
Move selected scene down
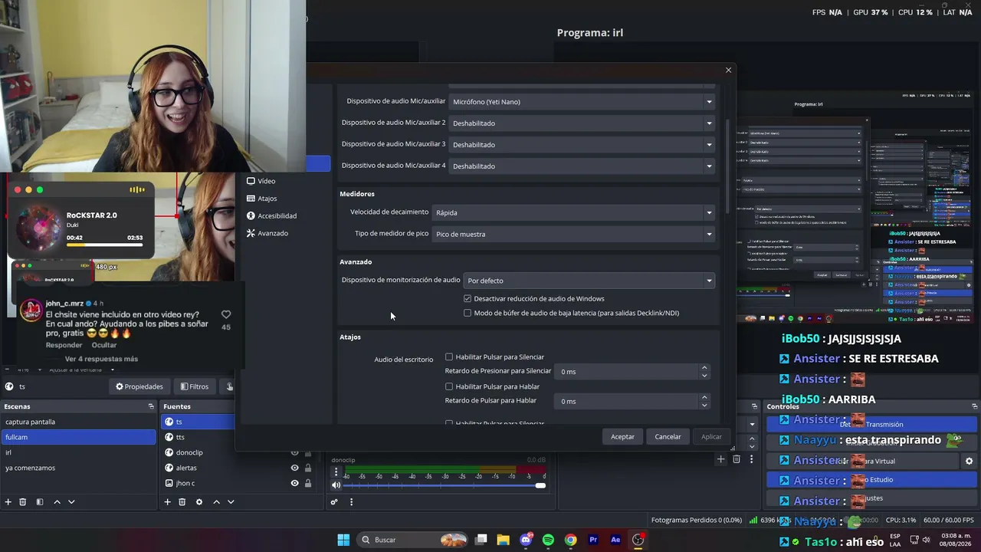coord(71,502)
